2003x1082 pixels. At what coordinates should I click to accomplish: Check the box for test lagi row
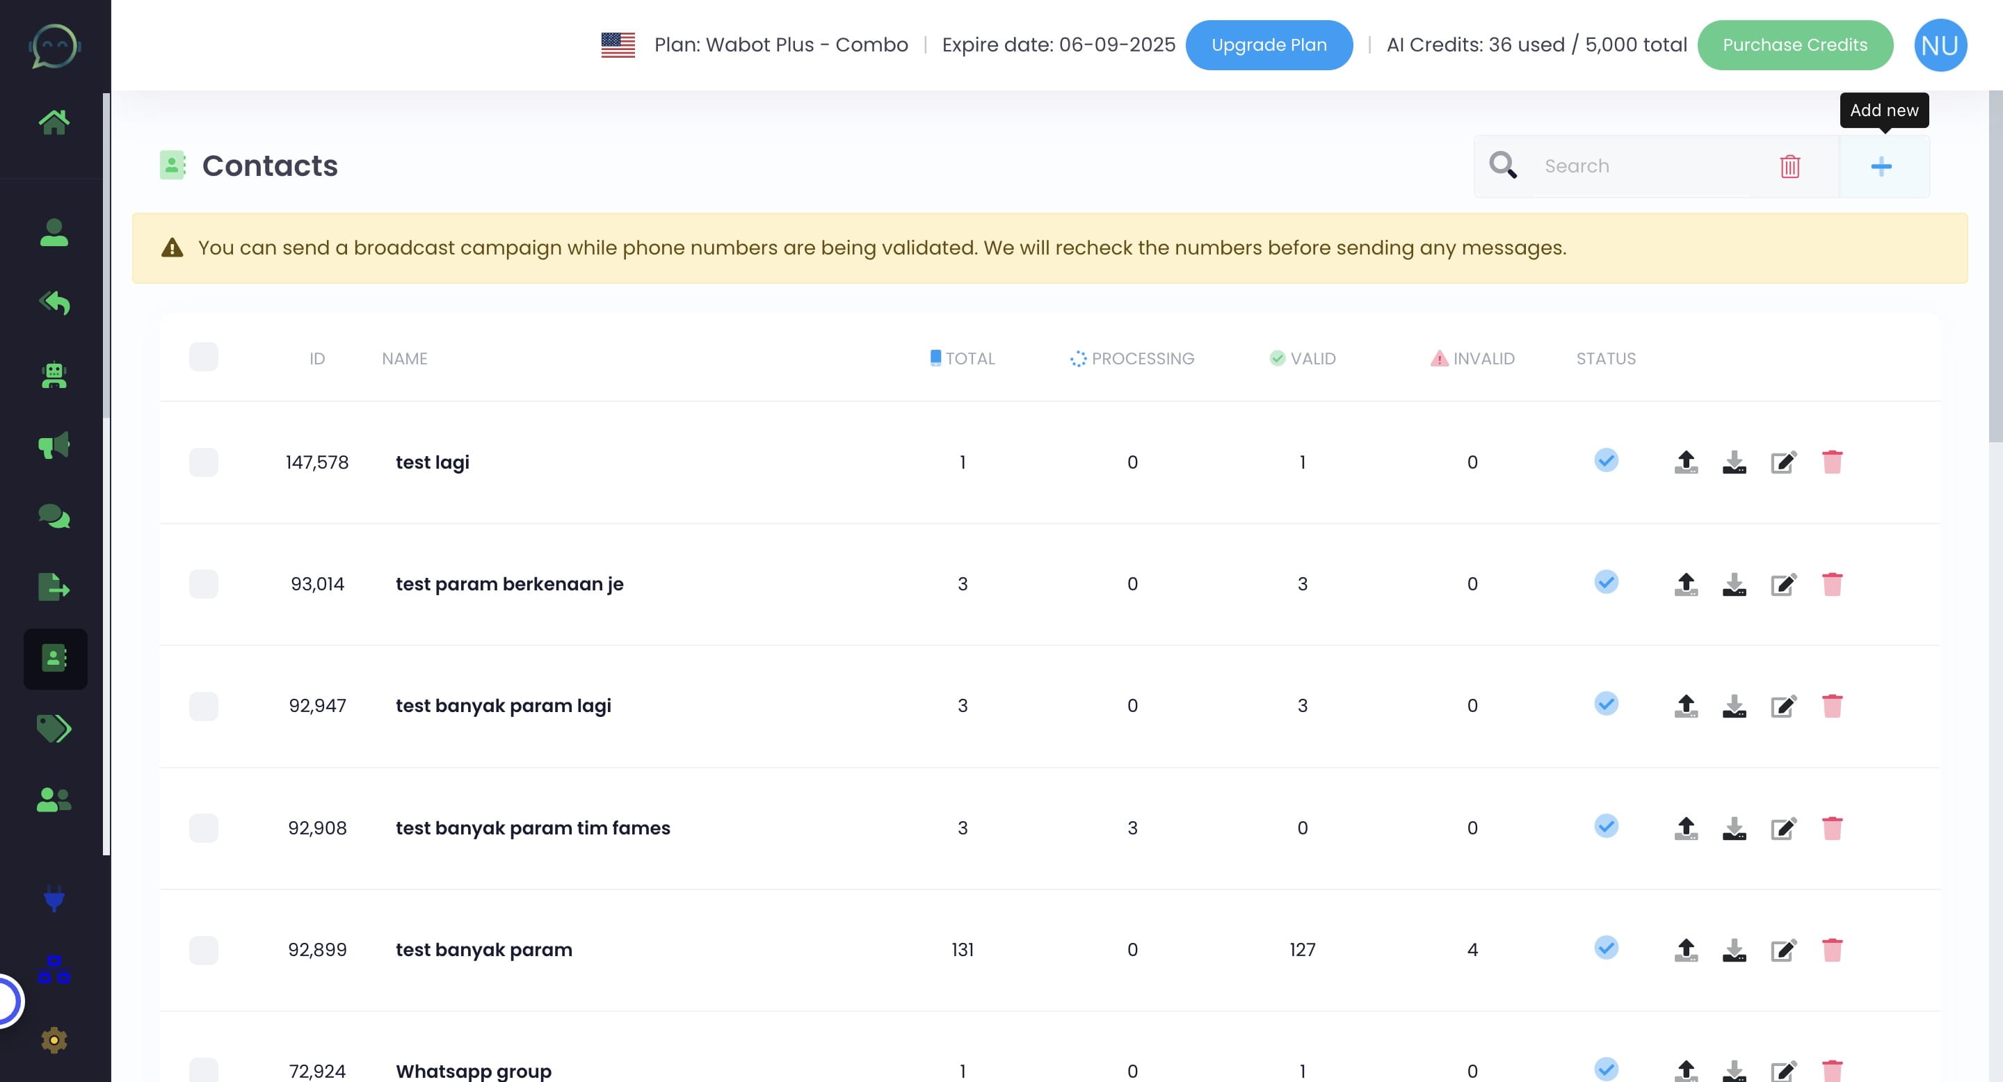(x=203, y=462)
